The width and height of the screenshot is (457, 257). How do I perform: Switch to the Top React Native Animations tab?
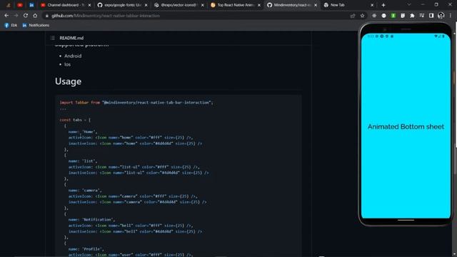236,5
